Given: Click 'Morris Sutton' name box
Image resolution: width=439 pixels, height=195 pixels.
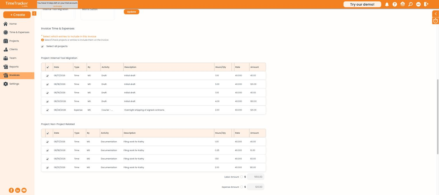Looking at the screenshot, I should pyautogui.click(x=98, y=14).
